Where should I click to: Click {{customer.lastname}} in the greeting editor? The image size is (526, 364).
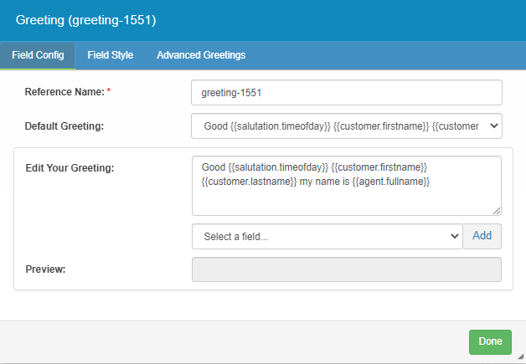coord(243,182)
